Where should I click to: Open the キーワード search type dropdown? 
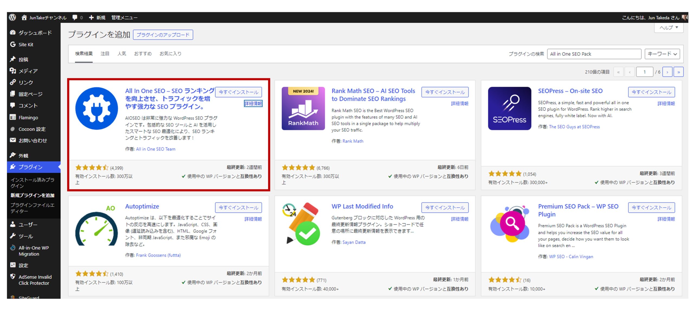662,54
